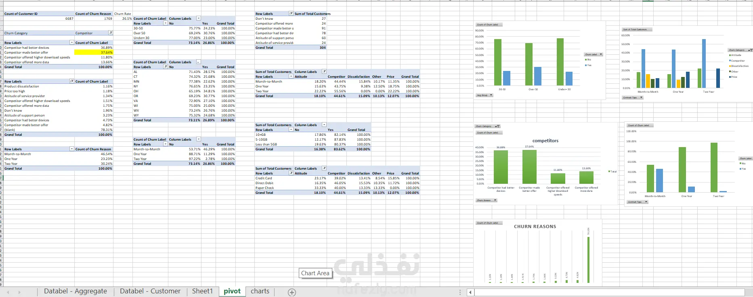Screen dimensions: 753x297
Task: Click Column Labels filter above Credit Card table
Action: click(x=324, y=168)
